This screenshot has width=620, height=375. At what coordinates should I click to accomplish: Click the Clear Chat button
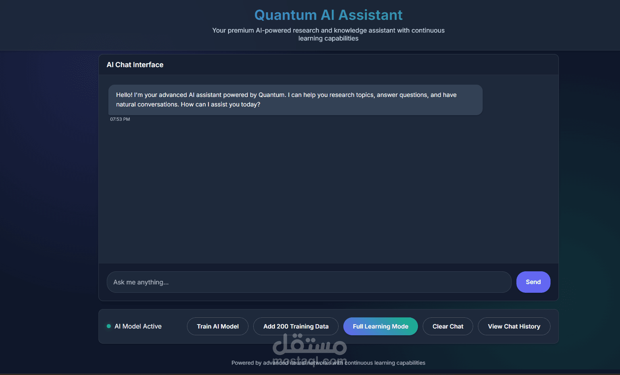tap(448, 327)
